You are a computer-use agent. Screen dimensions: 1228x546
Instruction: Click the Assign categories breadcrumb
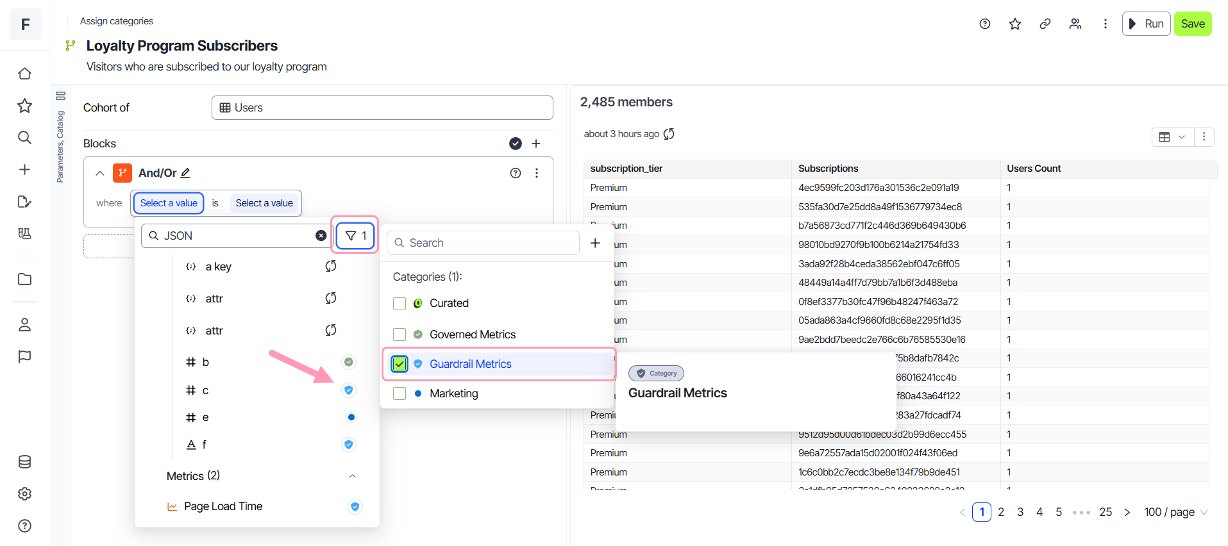[117, 21]
